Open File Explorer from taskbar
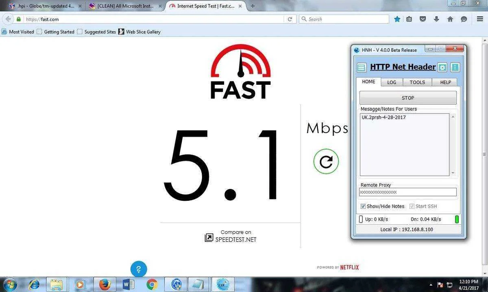Viewport: 488px width, 292px height. [x=57, y=285]
